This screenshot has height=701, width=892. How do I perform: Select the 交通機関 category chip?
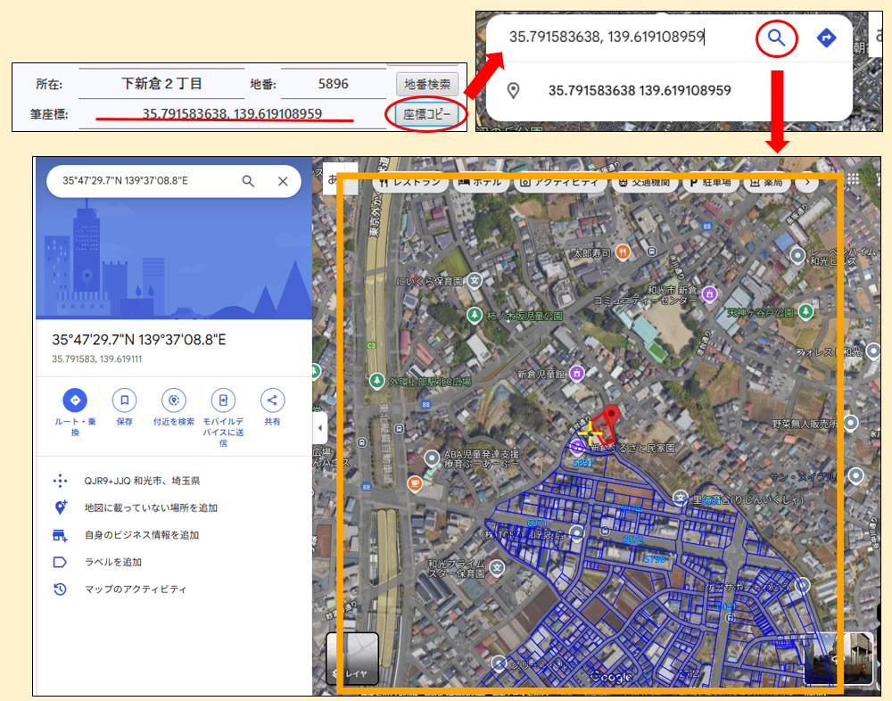click(x=643, y=182)
